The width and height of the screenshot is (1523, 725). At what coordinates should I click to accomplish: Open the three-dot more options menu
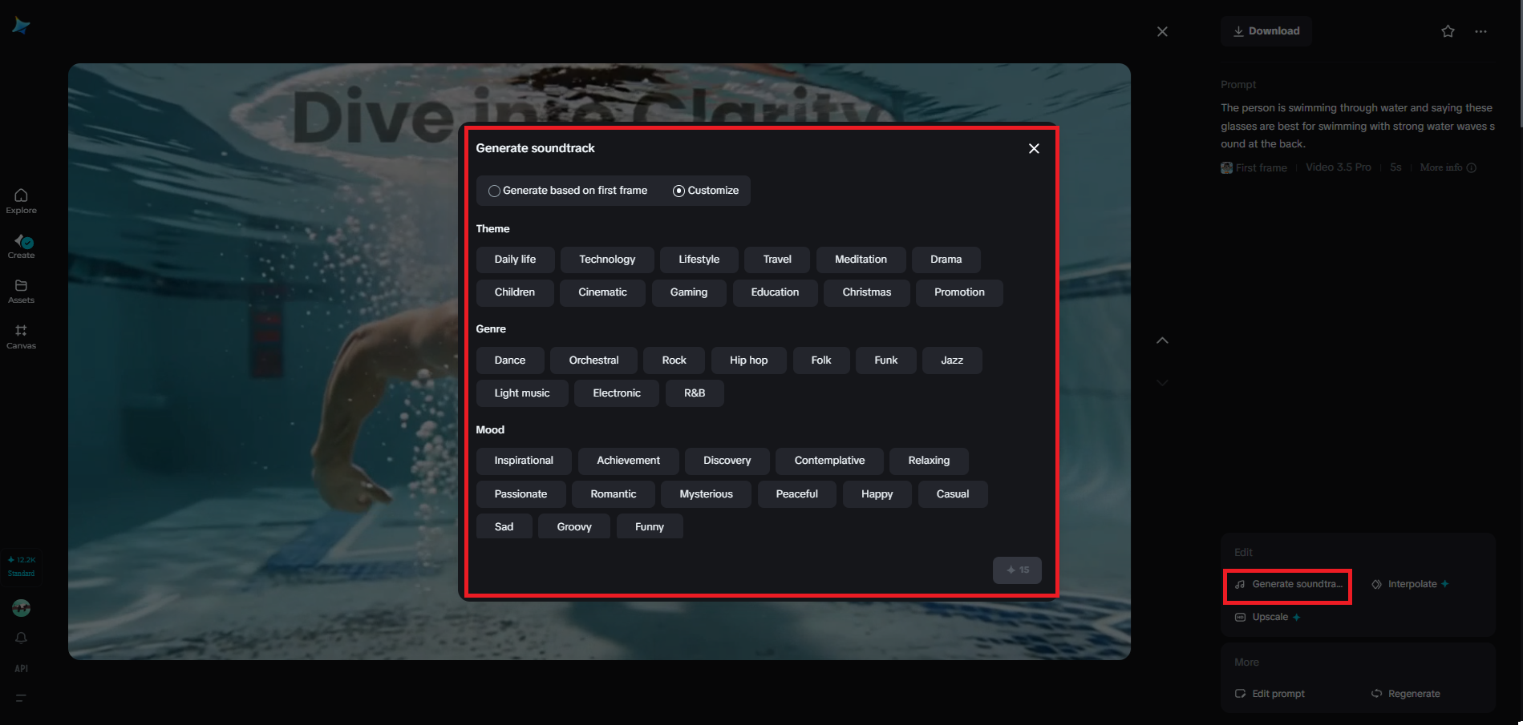tap(1480, 30)
